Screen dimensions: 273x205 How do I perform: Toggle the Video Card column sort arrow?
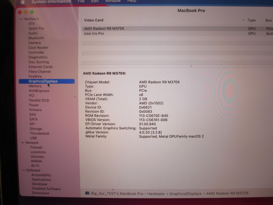(x=243, y=20)
